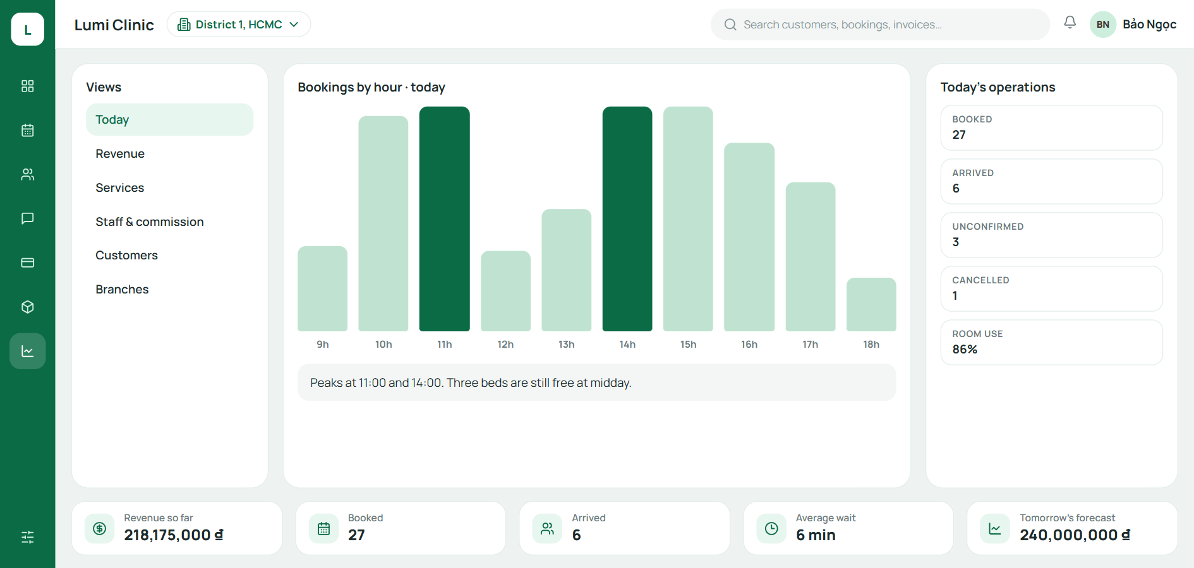Open the dashboard grid icon in sidebar
Image resolution: width=1194 pixels, height=568 pixels.
[x=27, y=86]
